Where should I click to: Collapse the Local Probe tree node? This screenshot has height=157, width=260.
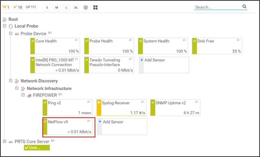(5, 26)
